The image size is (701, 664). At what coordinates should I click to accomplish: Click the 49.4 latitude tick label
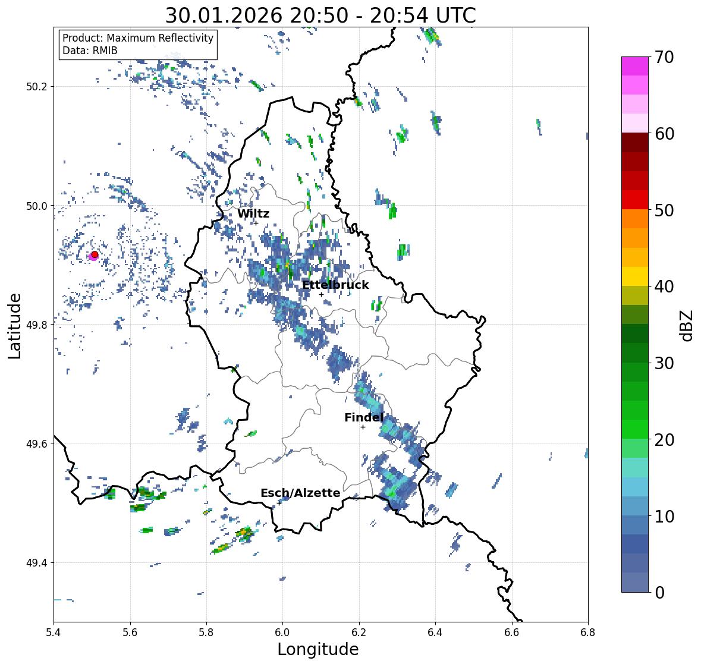pyautogui.click(x=37, y=563)
